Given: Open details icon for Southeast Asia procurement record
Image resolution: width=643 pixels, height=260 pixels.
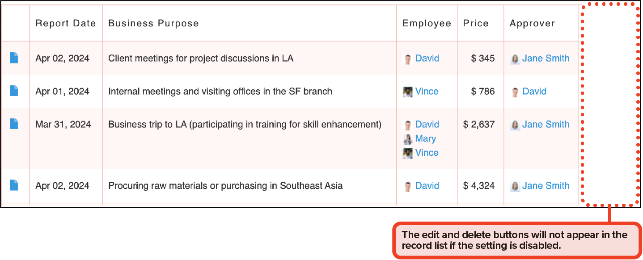Looking at the screenshot, I should pyautogui.click(x=14, y=185).
